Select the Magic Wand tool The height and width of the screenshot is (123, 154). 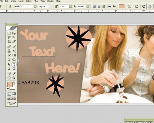point(14,37)
